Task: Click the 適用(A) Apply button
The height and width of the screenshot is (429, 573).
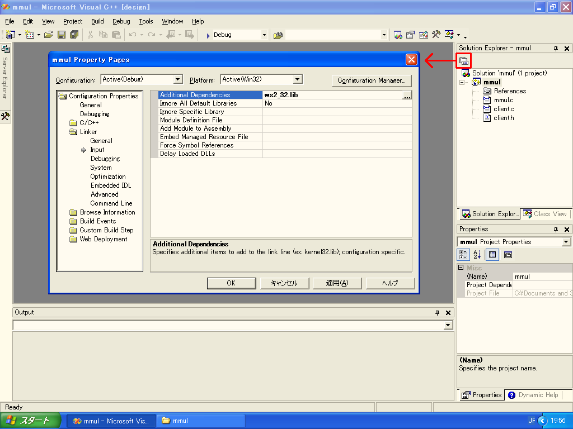Action: (337, 283)
